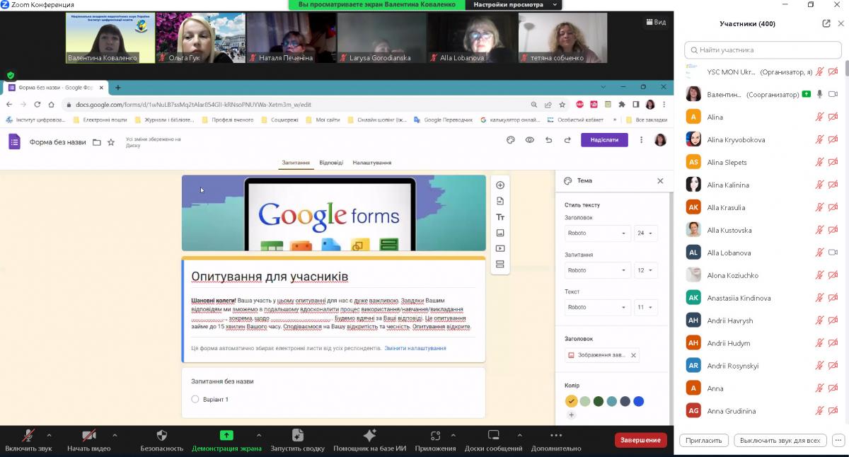
Task: Undo last change in Google Forms
Action: tap(548, 140)
